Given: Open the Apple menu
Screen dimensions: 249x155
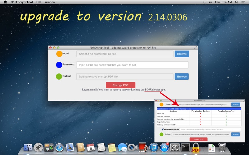Looking at the screenshot, I should [5, 2].
